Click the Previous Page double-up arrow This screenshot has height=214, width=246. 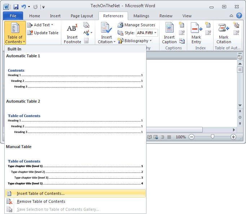pyautogui.click(x=240, y=111)
